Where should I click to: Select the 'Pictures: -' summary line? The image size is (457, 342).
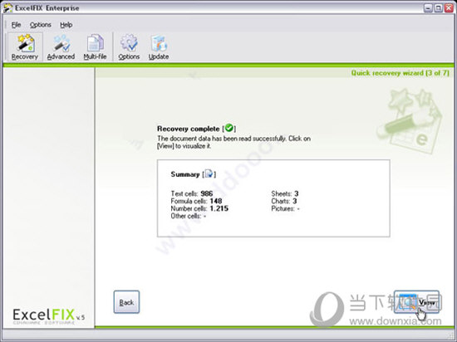tap(285, 208)
